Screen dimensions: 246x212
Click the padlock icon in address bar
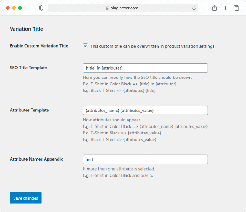tap(107, 8)
